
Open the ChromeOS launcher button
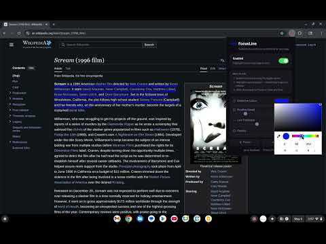click(x=5, y=219)
